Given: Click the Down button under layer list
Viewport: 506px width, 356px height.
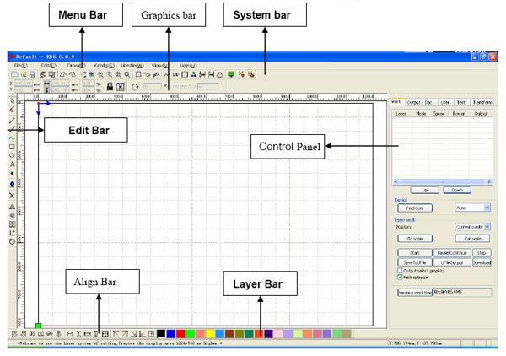Looking at the screenshot, I should coord(456,190).
